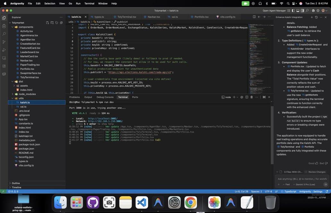Collapse the components folder
This screenshot has height=213, width=331.
(26, 27)
